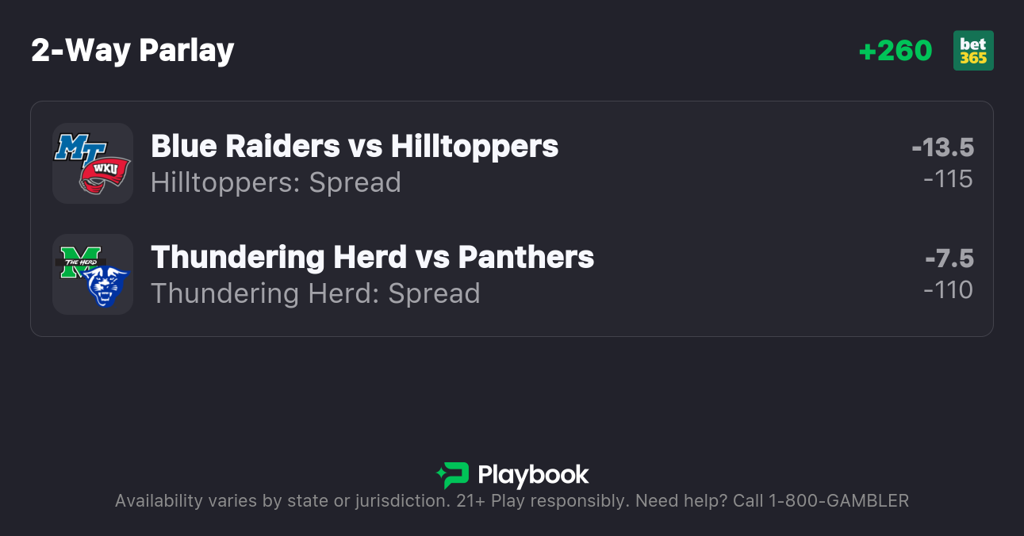
Task: Click the -115 odds value
Action: (x=948, y=179)
